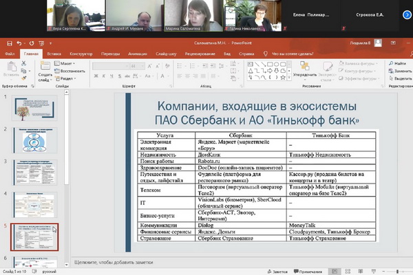Click the Заменить replace button
Screen dimensions: 413x275
pos(400,71)
